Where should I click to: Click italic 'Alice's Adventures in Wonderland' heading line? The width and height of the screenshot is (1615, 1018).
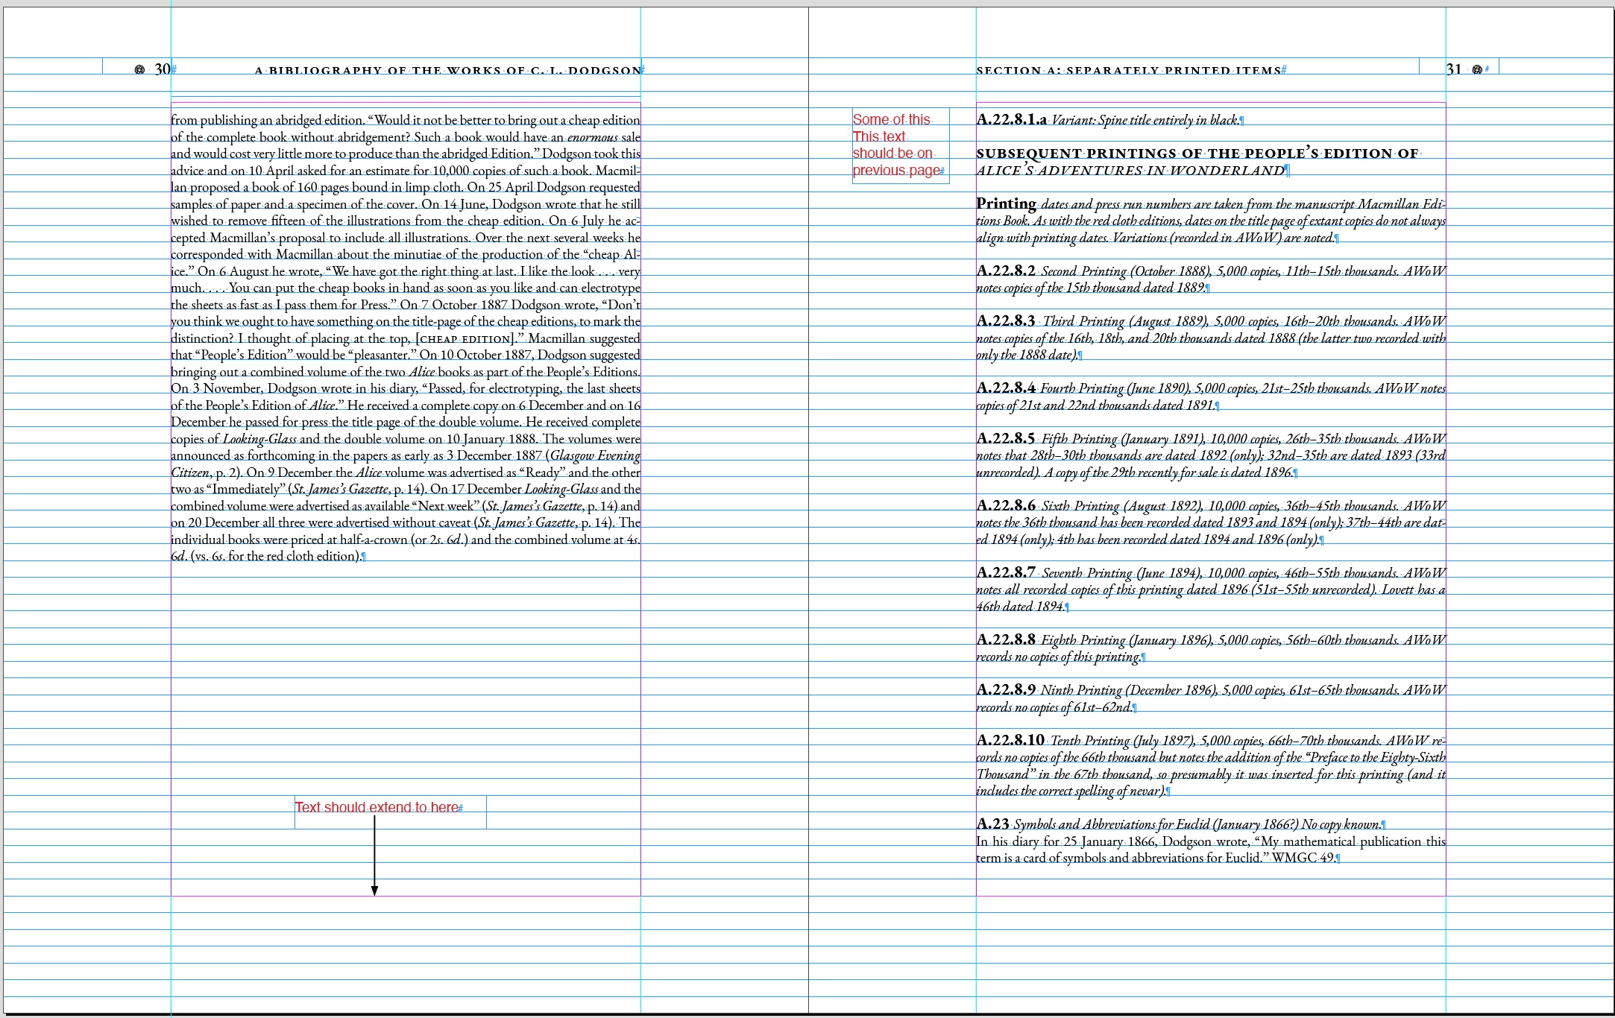coord(1130,171)
